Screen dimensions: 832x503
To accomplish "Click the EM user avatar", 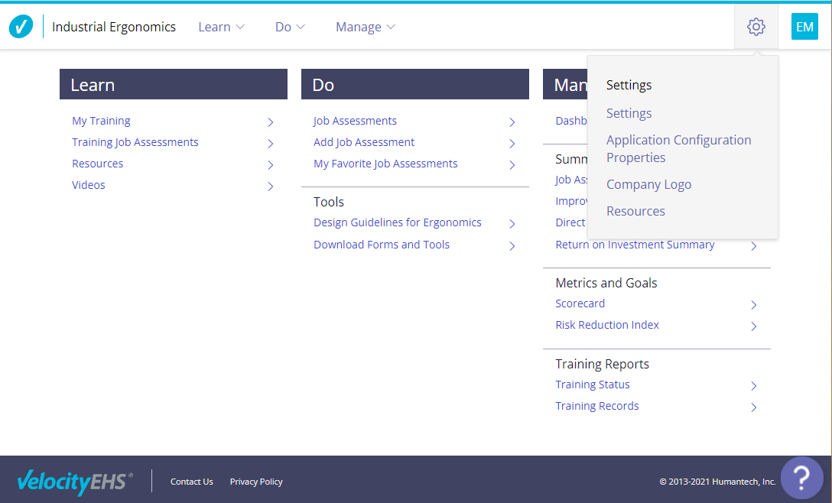I will (x=804, y=27).
